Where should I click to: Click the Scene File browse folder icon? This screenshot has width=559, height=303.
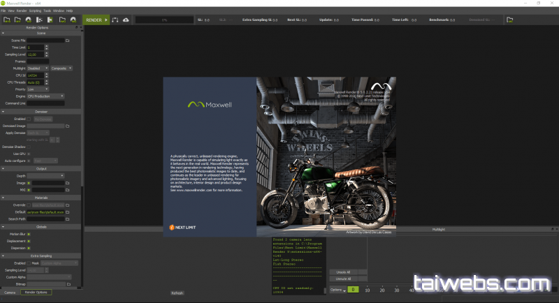point(68,41)
